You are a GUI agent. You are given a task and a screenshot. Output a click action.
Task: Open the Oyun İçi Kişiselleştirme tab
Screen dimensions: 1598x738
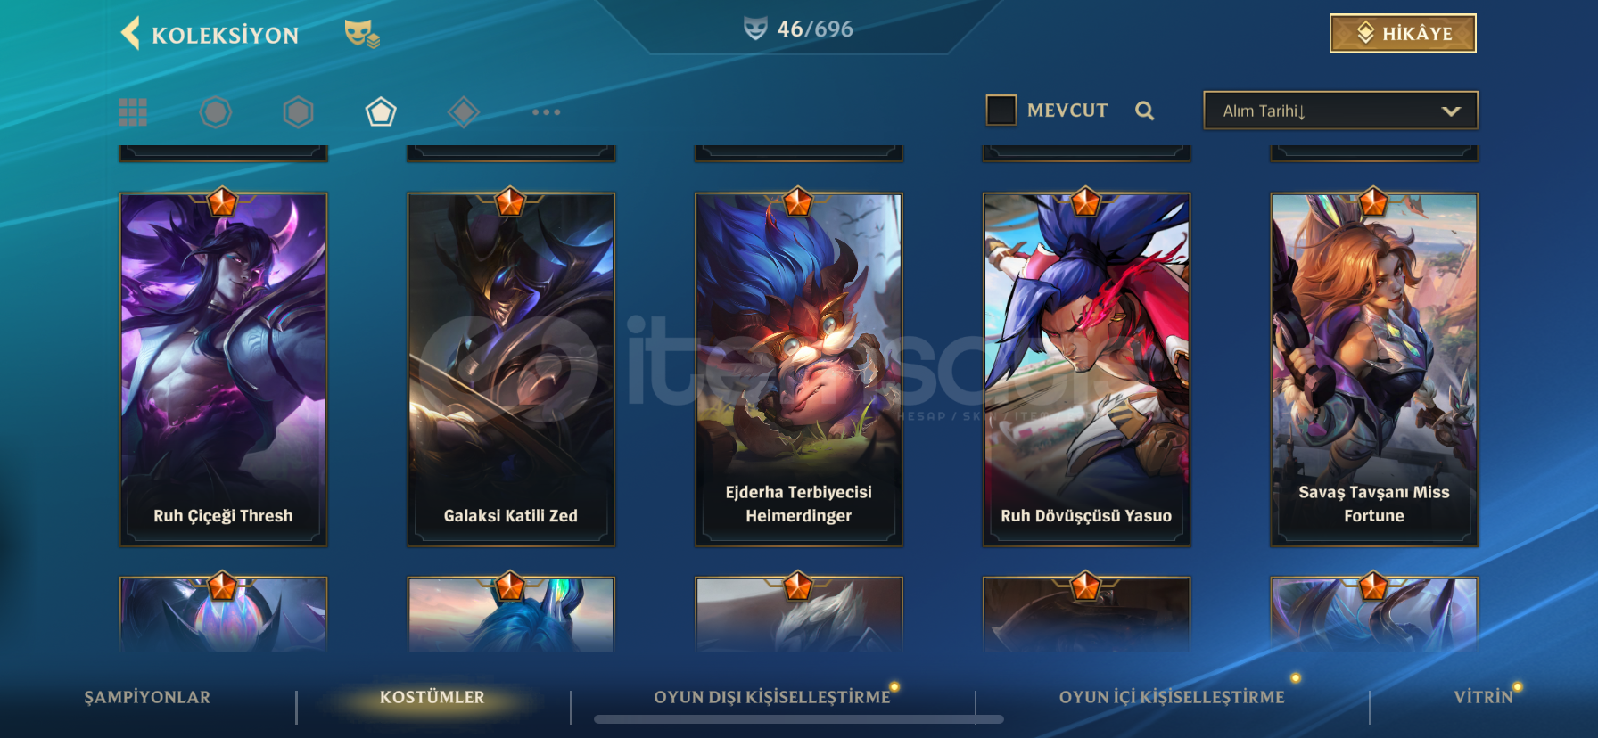[x=1172, y=697]
